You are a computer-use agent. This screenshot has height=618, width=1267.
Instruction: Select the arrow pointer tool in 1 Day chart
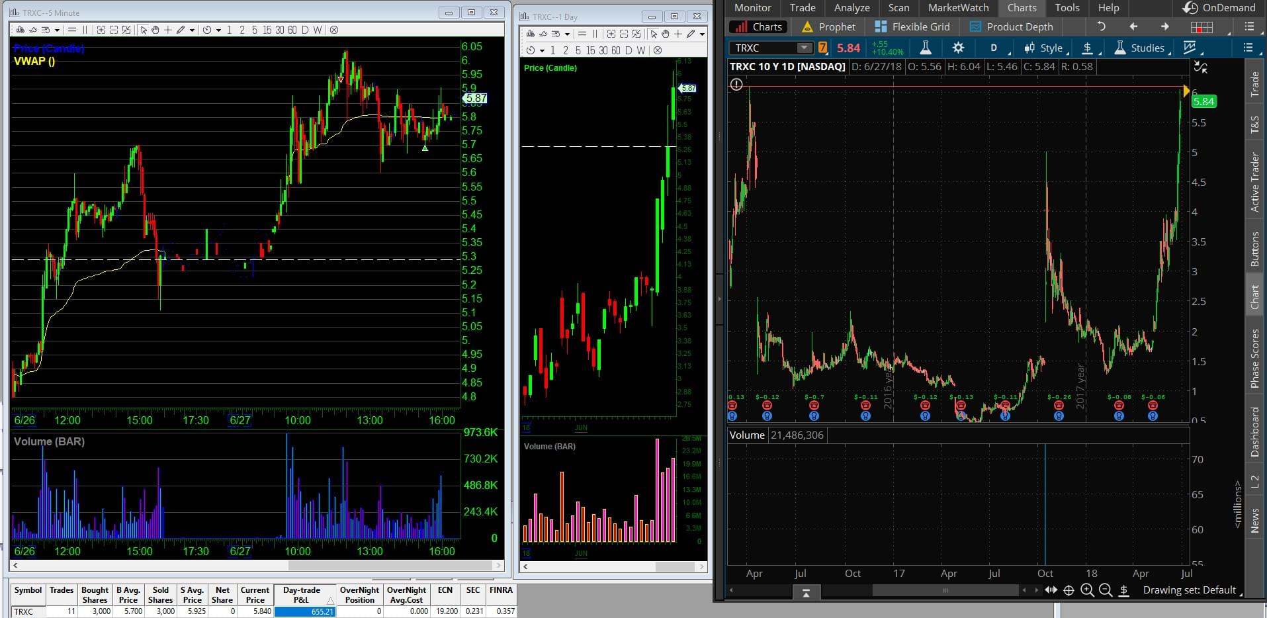click(x=654, y=34)
